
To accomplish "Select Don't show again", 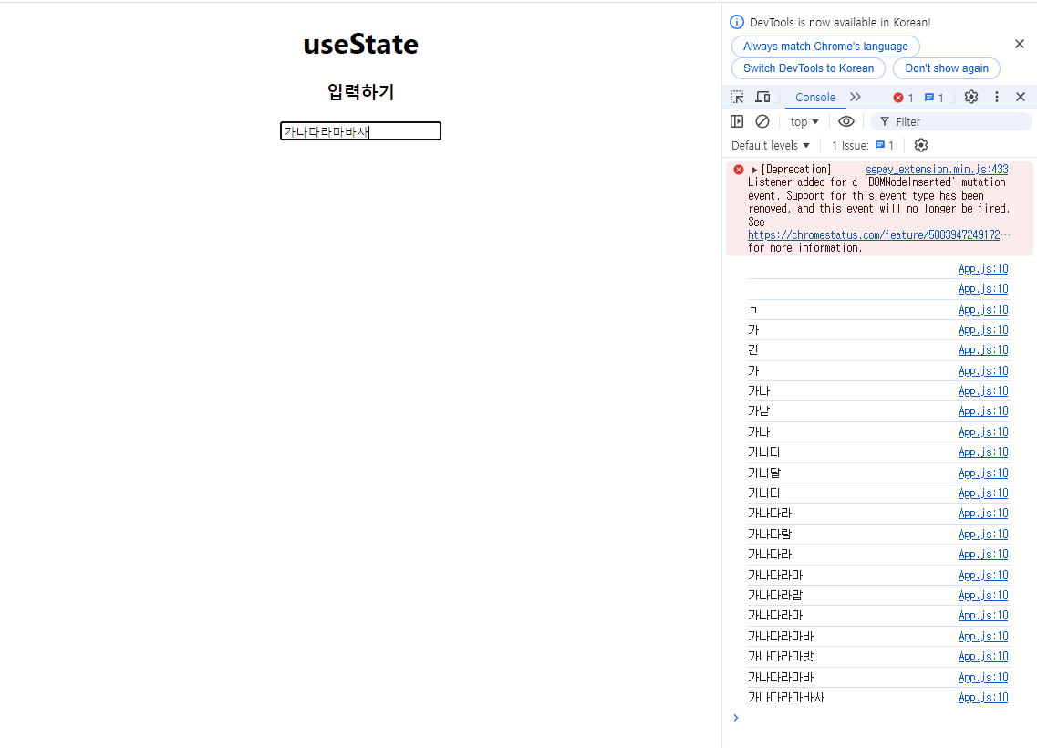I will point(946,68).
